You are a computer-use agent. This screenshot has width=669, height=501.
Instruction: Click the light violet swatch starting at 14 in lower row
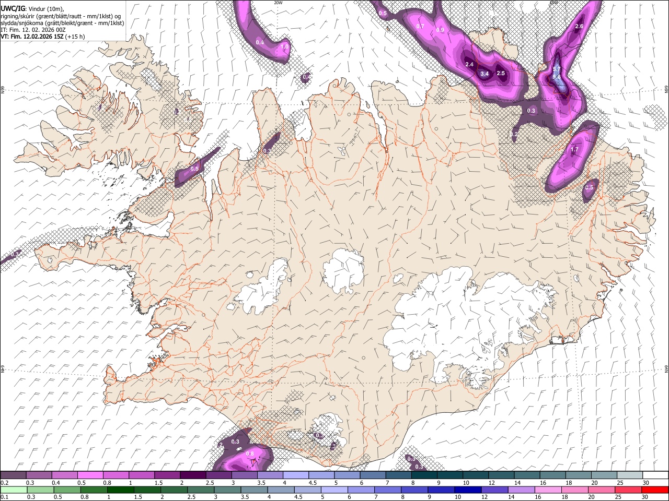click(x=521, y=490)
